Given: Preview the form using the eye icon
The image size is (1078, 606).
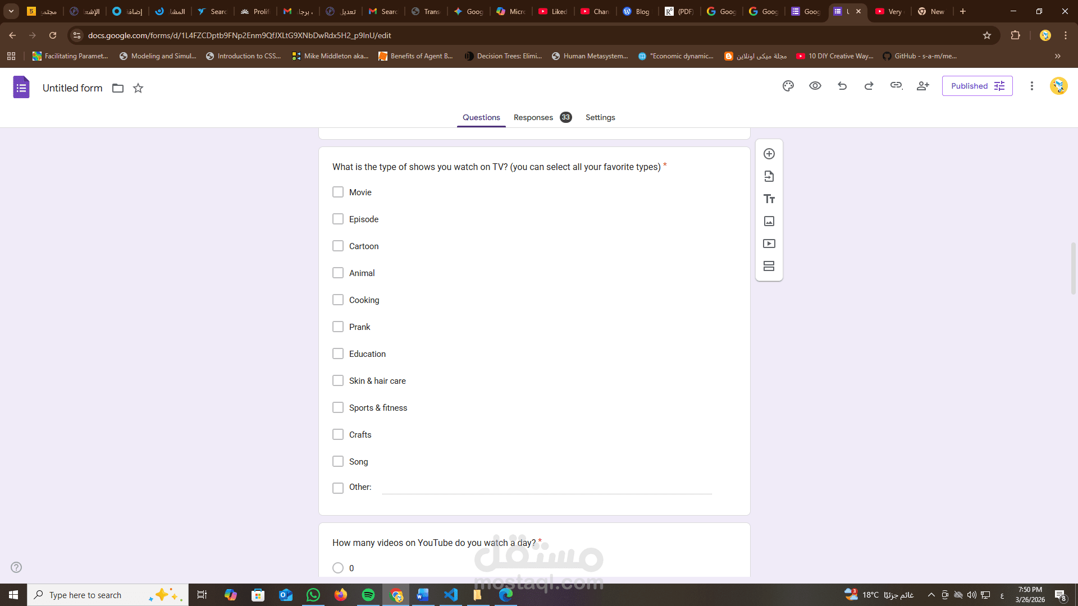Looking at the screenshot, I should point(815,86).
